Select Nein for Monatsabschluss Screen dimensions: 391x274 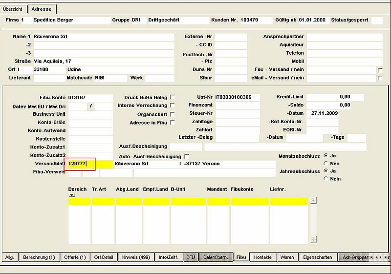pyautogui.click(x=326, y=164)
